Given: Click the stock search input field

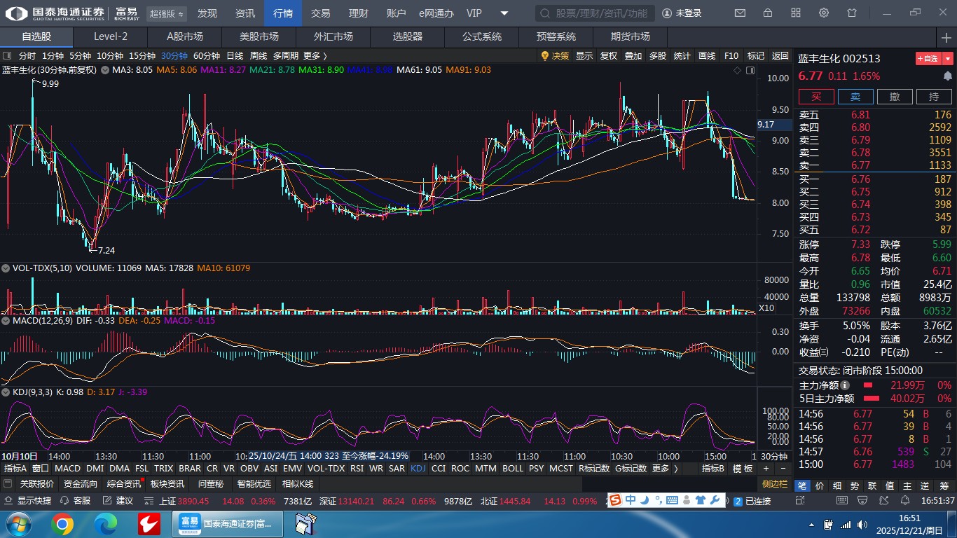Looking at the screenshot, I should (595, 13).
